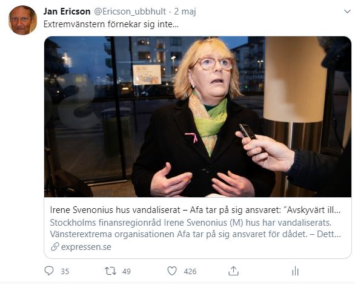355x285 pixels.
Task: Click the tweet text Extremvänstern förnekar sig inte
Action: pyautogui.click(x=111, y=24)
